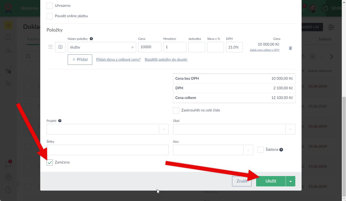Click the Zrušit button
Image resolution: width=346 pixels, height=201 pixels.
[242, 181]
